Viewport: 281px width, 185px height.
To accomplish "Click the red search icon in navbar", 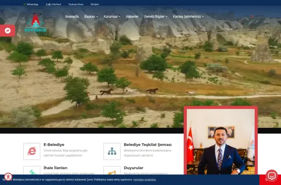I will coord(252,16).
